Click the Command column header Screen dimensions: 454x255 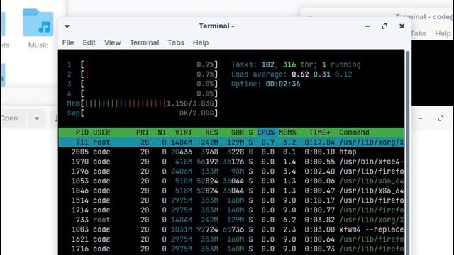354,132
